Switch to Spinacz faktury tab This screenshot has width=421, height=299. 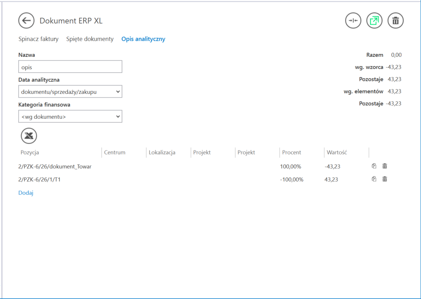click(38, 39)
